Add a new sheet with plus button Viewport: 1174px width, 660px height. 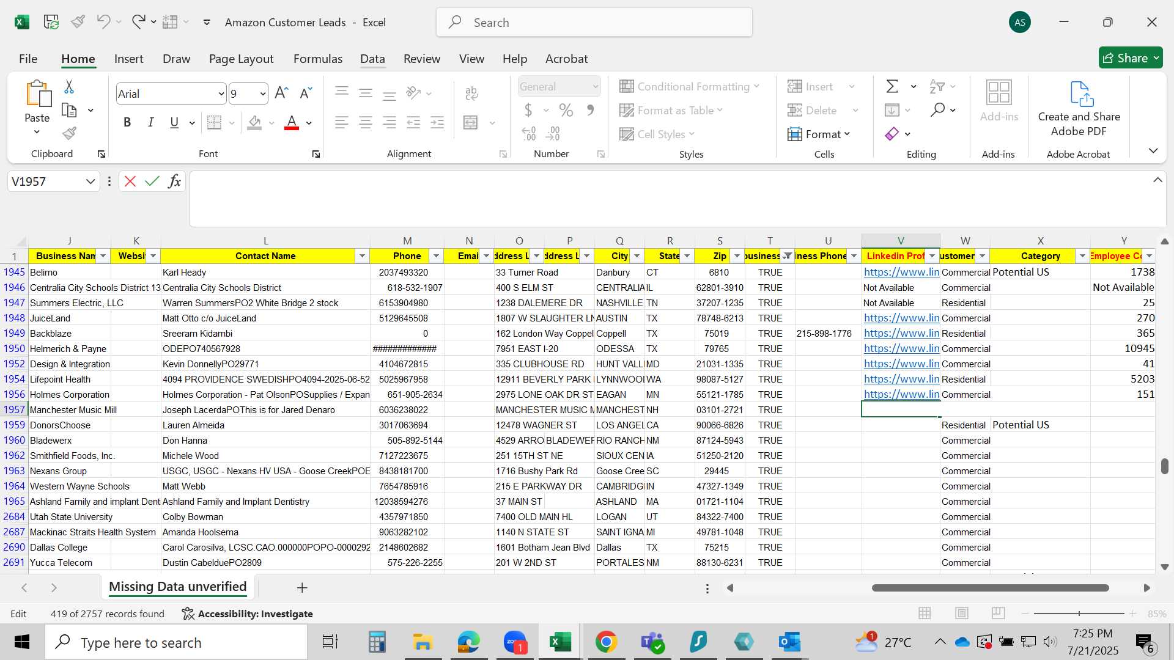pos(302,587)
